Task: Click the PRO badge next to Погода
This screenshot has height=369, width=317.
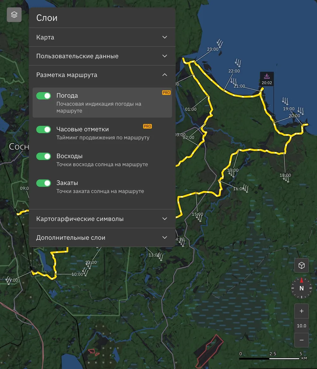Action: click(x=166, y=93)
